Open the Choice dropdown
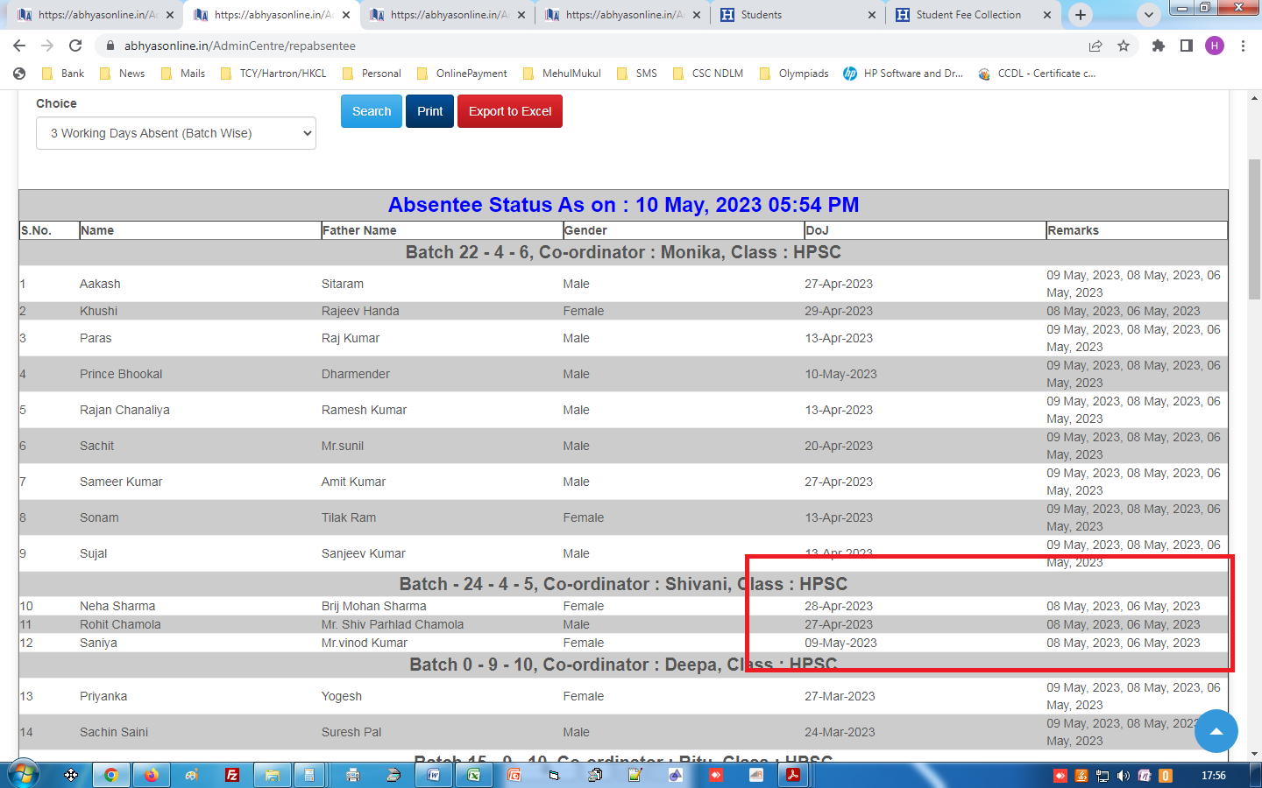This screenshot has height=788, width=1262. (x=176, y=133)
